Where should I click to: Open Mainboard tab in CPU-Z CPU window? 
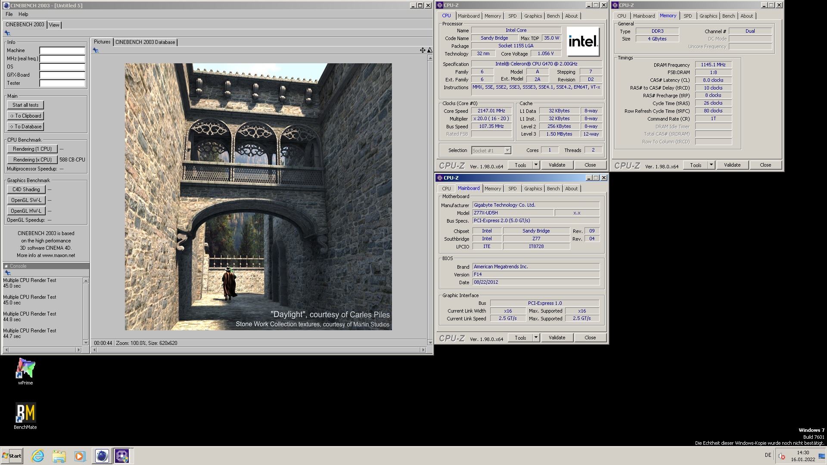(469, 16)
